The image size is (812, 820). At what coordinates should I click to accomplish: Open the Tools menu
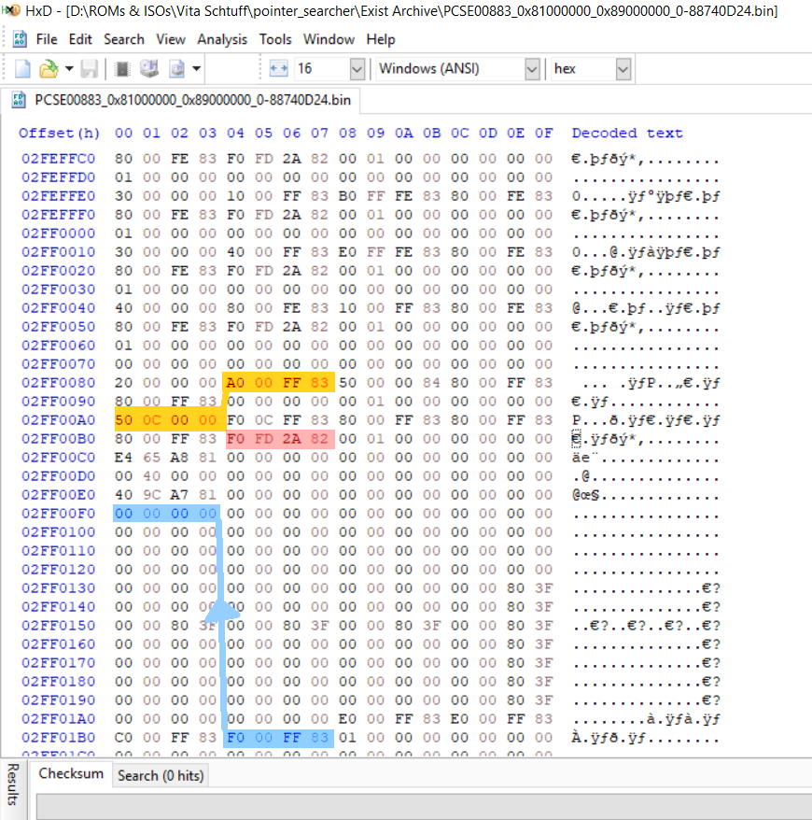(x=275, y=39)
